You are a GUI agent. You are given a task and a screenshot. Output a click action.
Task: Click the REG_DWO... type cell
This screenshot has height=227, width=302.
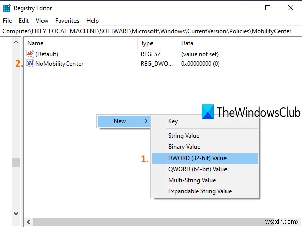coord(157,64)
